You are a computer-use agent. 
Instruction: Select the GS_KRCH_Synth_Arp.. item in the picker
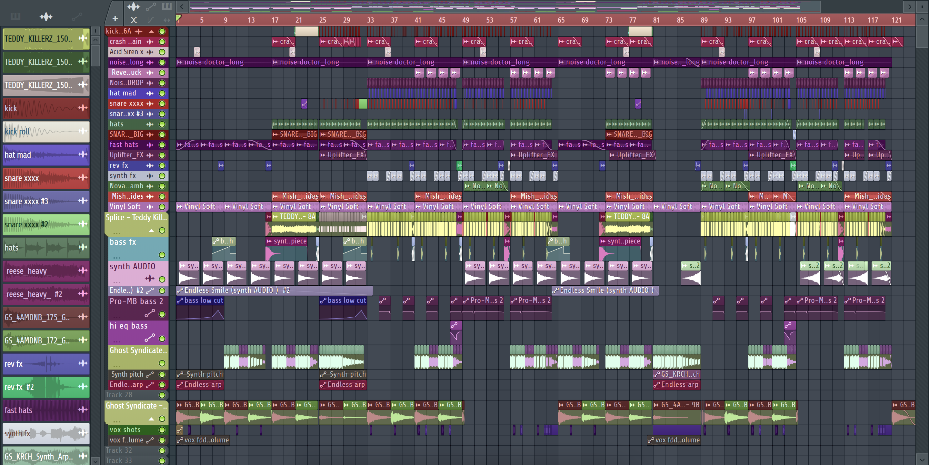[x=46, y=456]
